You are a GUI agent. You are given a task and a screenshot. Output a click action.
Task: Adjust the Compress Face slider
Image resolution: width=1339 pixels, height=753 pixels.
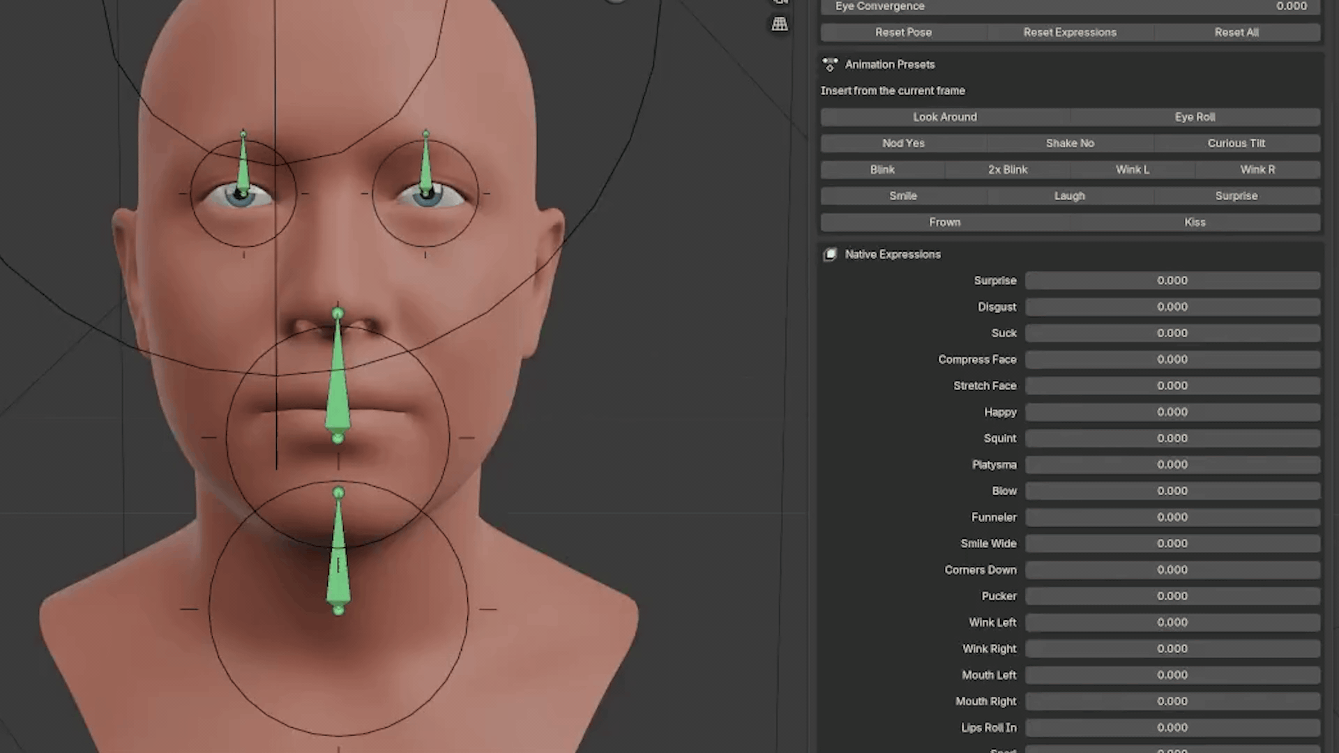pyautogui.click(x=1173, y=360)
